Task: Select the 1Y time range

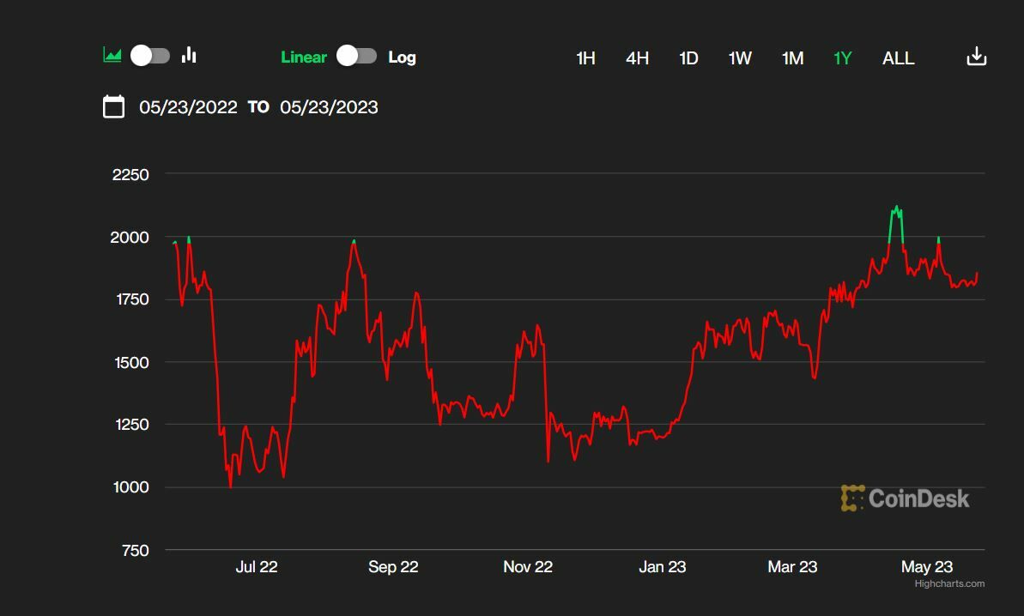Action: click(x=843, y=58)
